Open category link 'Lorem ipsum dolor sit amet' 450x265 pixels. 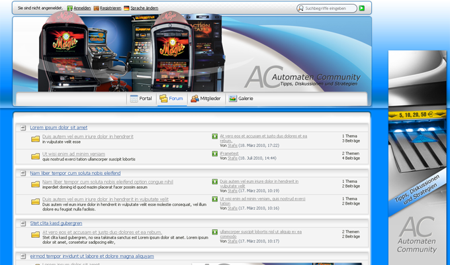[58, 128]
